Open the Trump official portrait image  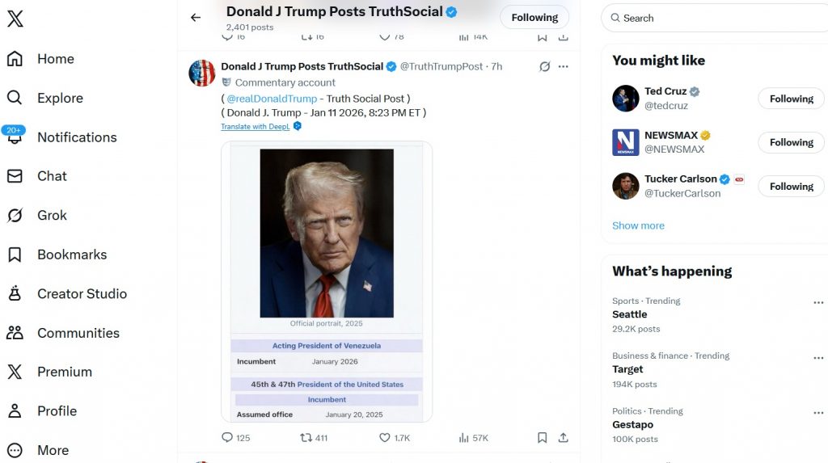(x=327, y=233)
